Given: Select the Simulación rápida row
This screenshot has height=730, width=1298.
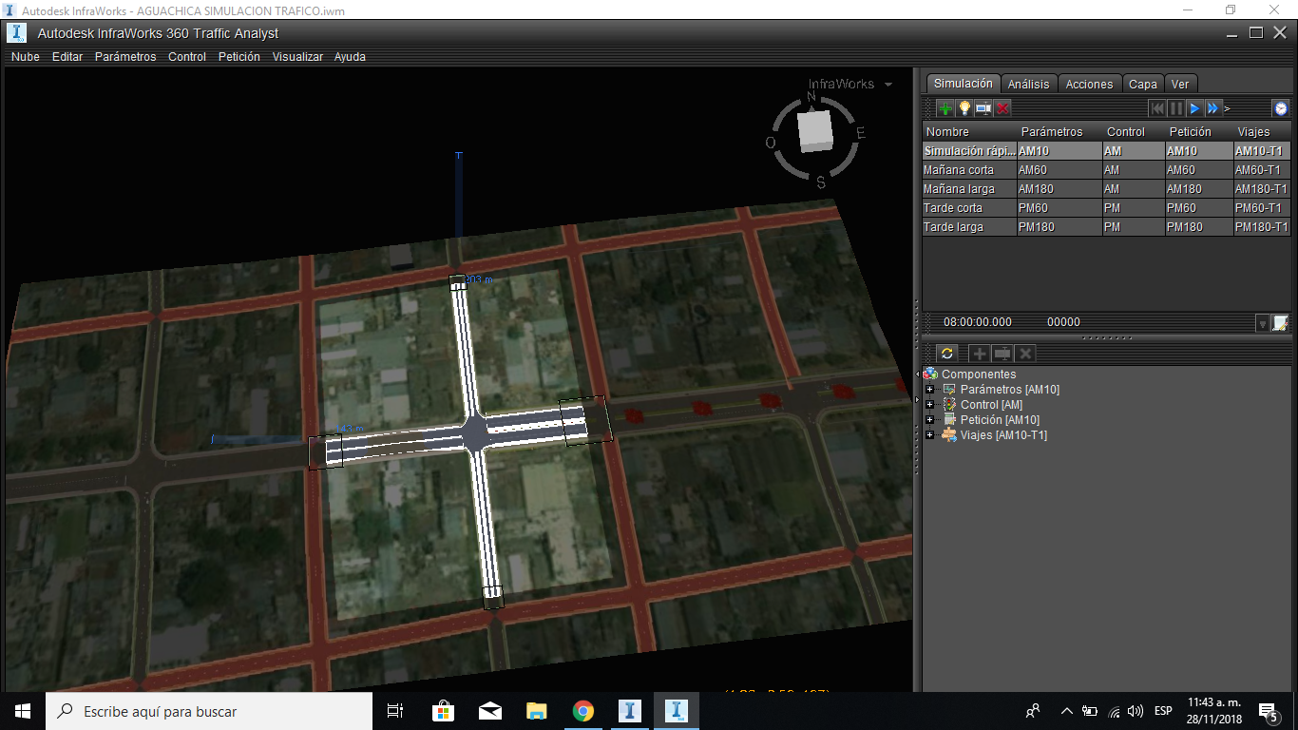Looking at the screenshot, I should click(1106, 151).
